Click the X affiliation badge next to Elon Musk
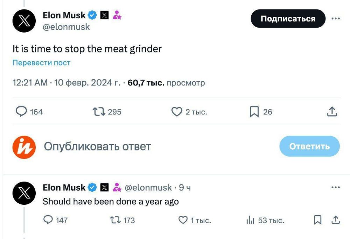This screenshot has height=239, width=350. click(104, 15)
